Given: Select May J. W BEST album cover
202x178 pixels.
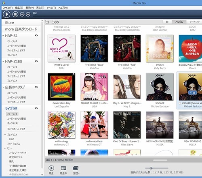Looking at the screenshot, I should pyautogui.click(x=127, y=87).
